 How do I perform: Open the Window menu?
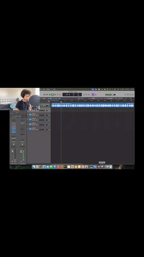(x=48, y=89)
